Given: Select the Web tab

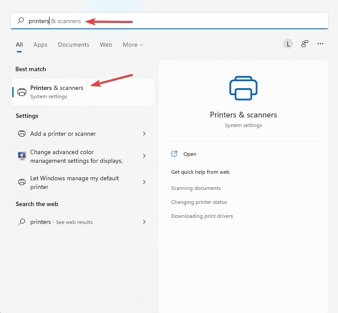Looking at the screenshot, I should click(106, 45).
